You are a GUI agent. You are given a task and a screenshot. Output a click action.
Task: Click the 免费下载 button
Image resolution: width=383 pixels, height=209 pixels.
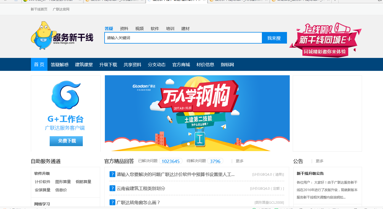(66, 141)
